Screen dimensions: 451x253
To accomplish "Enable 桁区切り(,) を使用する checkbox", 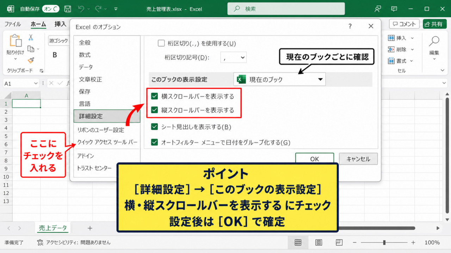I will click(161, 43).
